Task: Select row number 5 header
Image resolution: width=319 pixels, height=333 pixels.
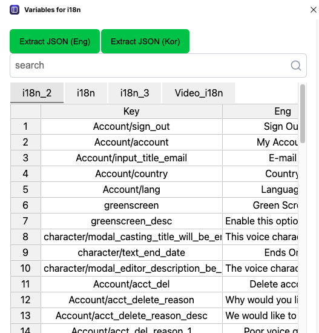Action: coord(25,189)
